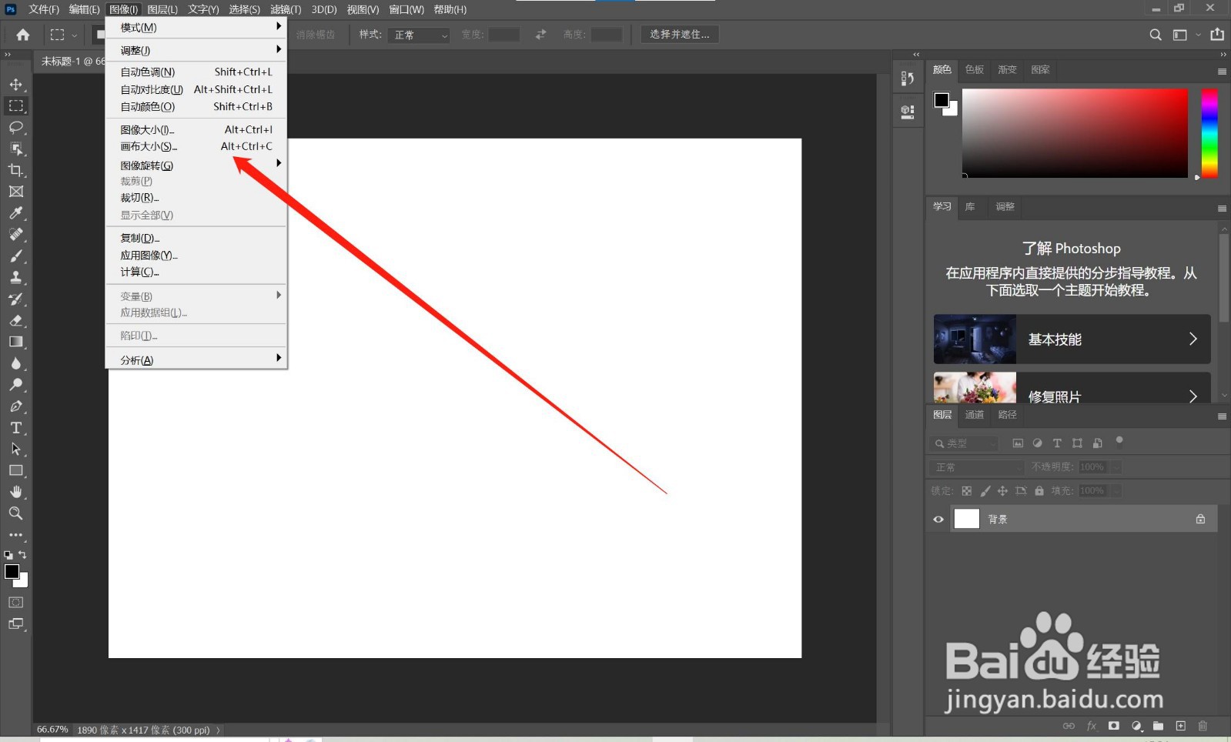Open the 修复照片 tutorial card

click(x=1072, y=388)
